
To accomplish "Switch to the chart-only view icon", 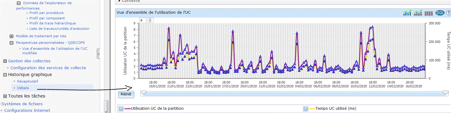I will 407,13.
